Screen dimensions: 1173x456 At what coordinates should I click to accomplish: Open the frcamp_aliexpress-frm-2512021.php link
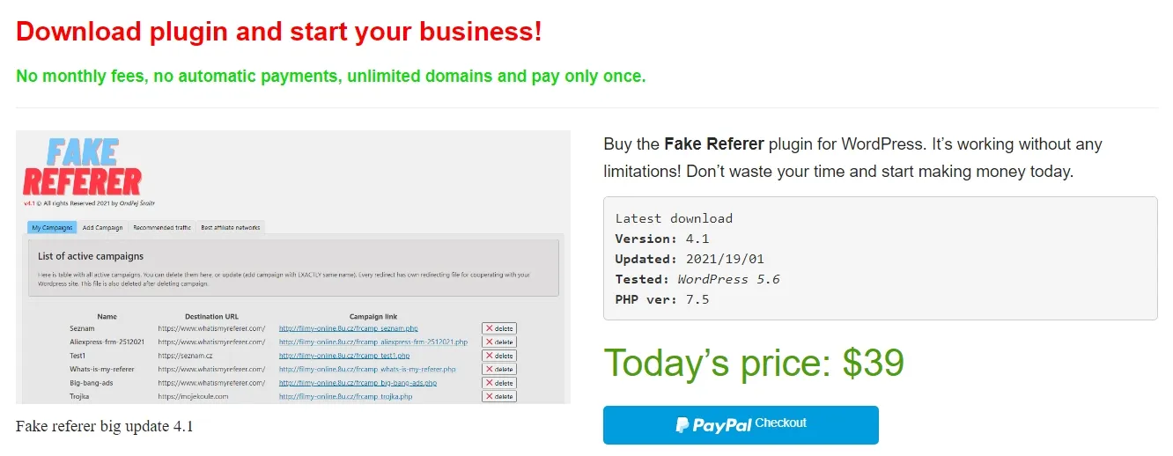click(372, 342)
